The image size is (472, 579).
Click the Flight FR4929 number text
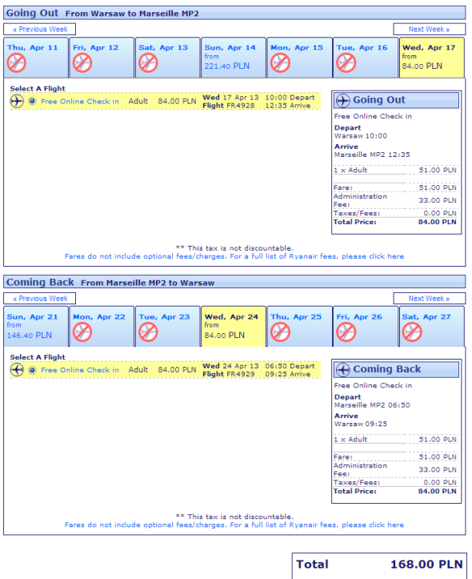tap(229, 374)
